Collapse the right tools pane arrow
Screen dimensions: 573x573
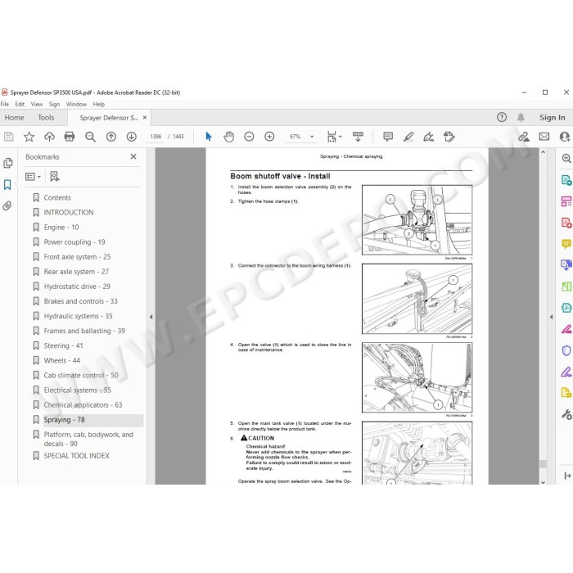551,317
